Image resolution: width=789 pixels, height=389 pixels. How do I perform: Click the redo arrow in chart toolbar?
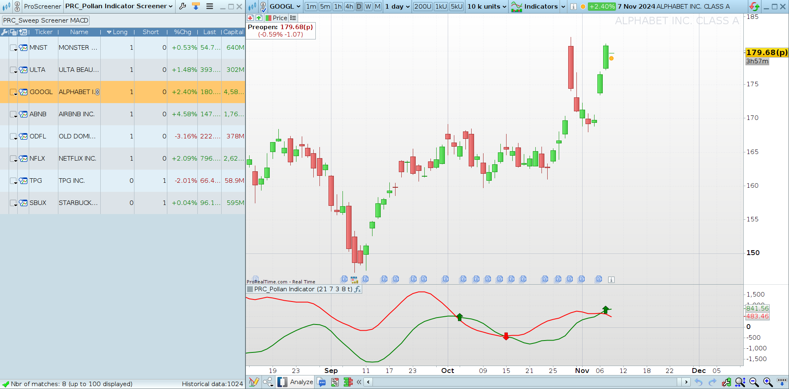713,382
